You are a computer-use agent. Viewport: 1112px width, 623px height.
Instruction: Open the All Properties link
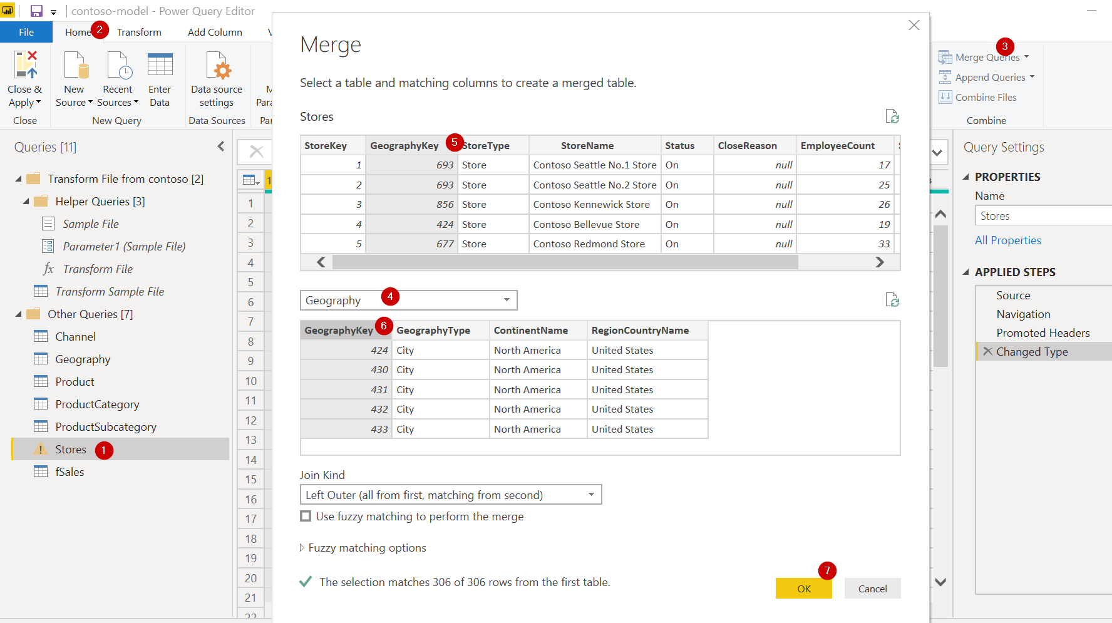coord(1007,240)
